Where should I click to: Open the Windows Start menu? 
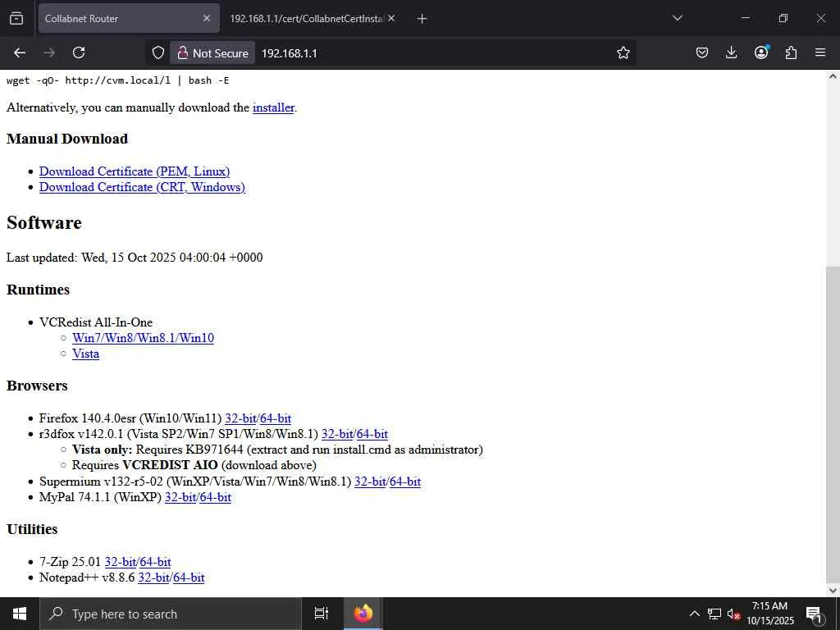[20, 614]
